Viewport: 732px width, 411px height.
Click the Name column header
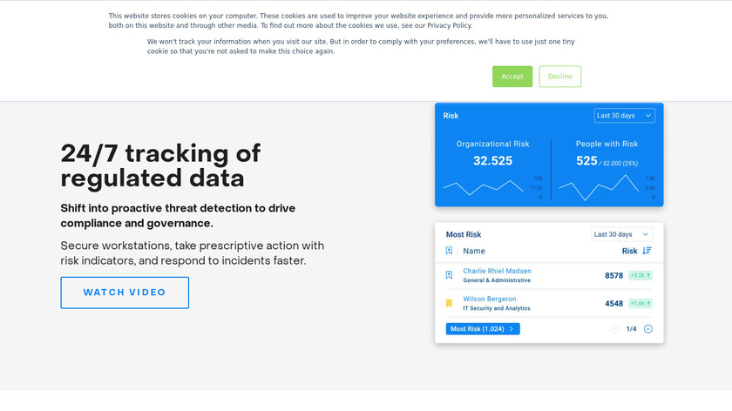click(474, 251)
